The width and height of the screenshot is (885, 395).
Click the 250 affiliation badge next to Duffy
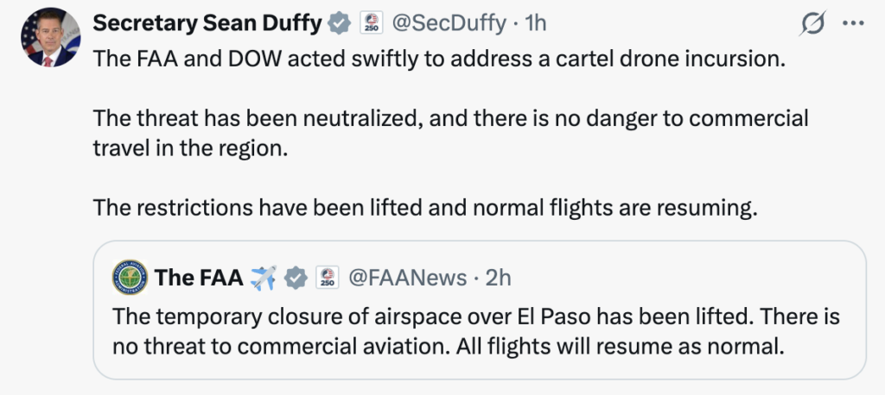(370, 23)
